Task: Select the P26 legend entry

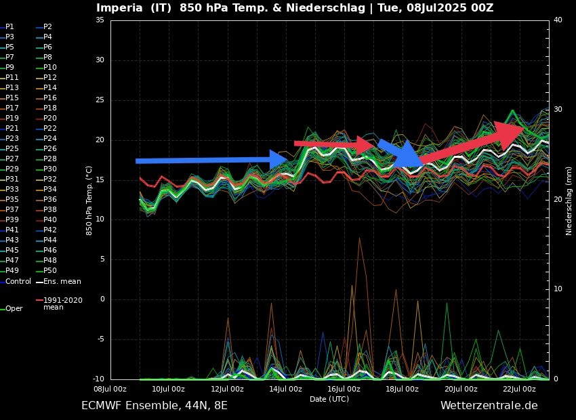Action: pos(50,148)
